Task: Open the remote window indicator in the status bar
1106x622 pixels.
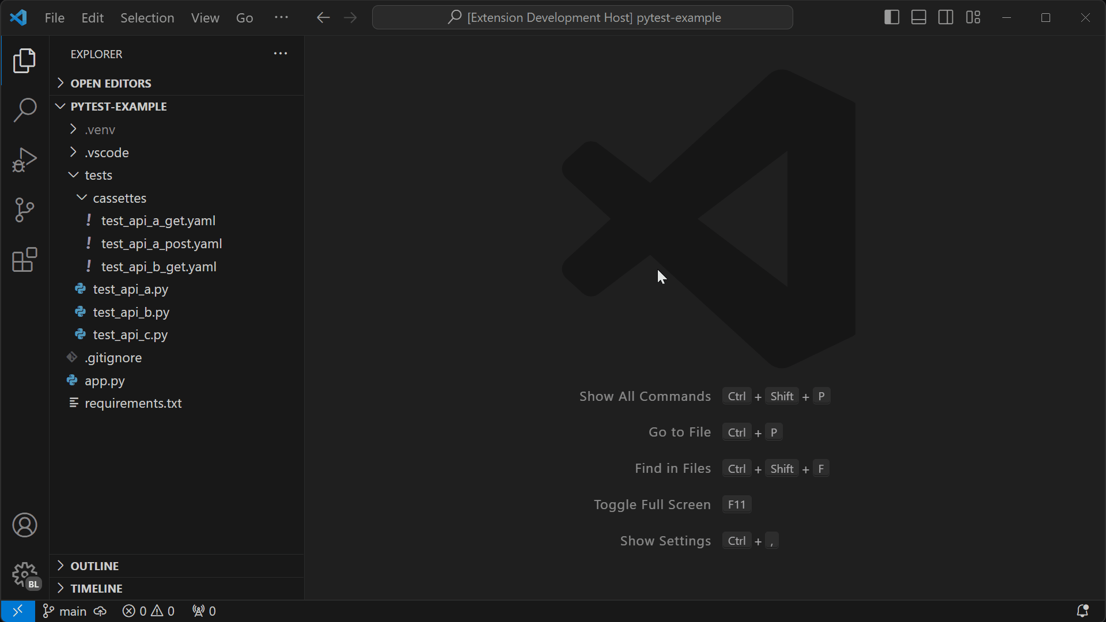Action: coord(18,611)
